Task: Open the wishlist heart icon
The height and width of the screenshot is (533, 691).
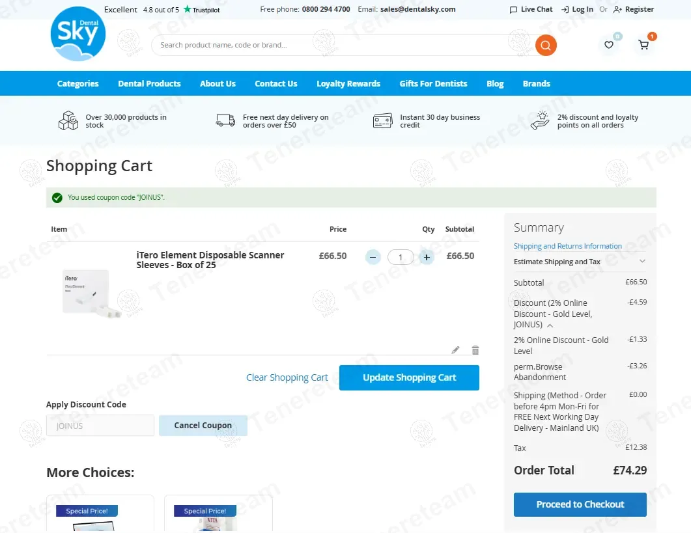Action: coord(608,44)
